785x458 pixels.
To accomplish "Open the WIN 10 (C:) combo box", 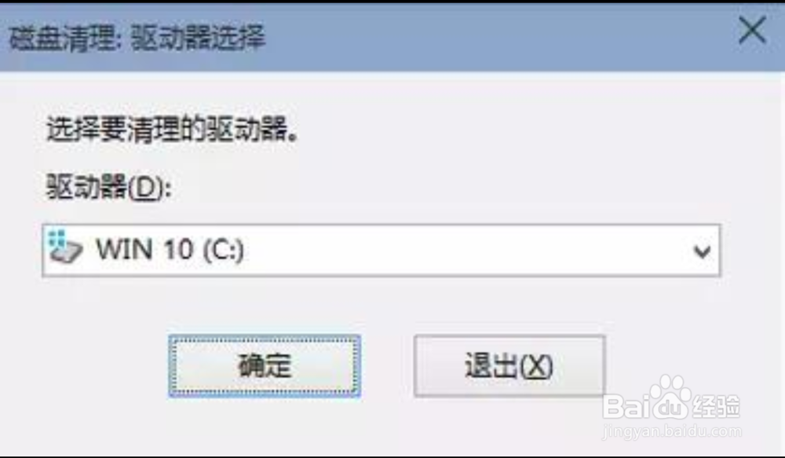I will [x=382, y=250].
